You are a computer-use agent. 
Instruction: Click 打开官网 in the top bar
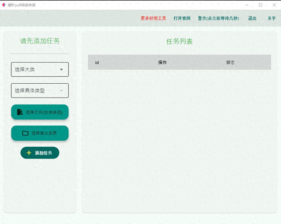click(182, 18)
